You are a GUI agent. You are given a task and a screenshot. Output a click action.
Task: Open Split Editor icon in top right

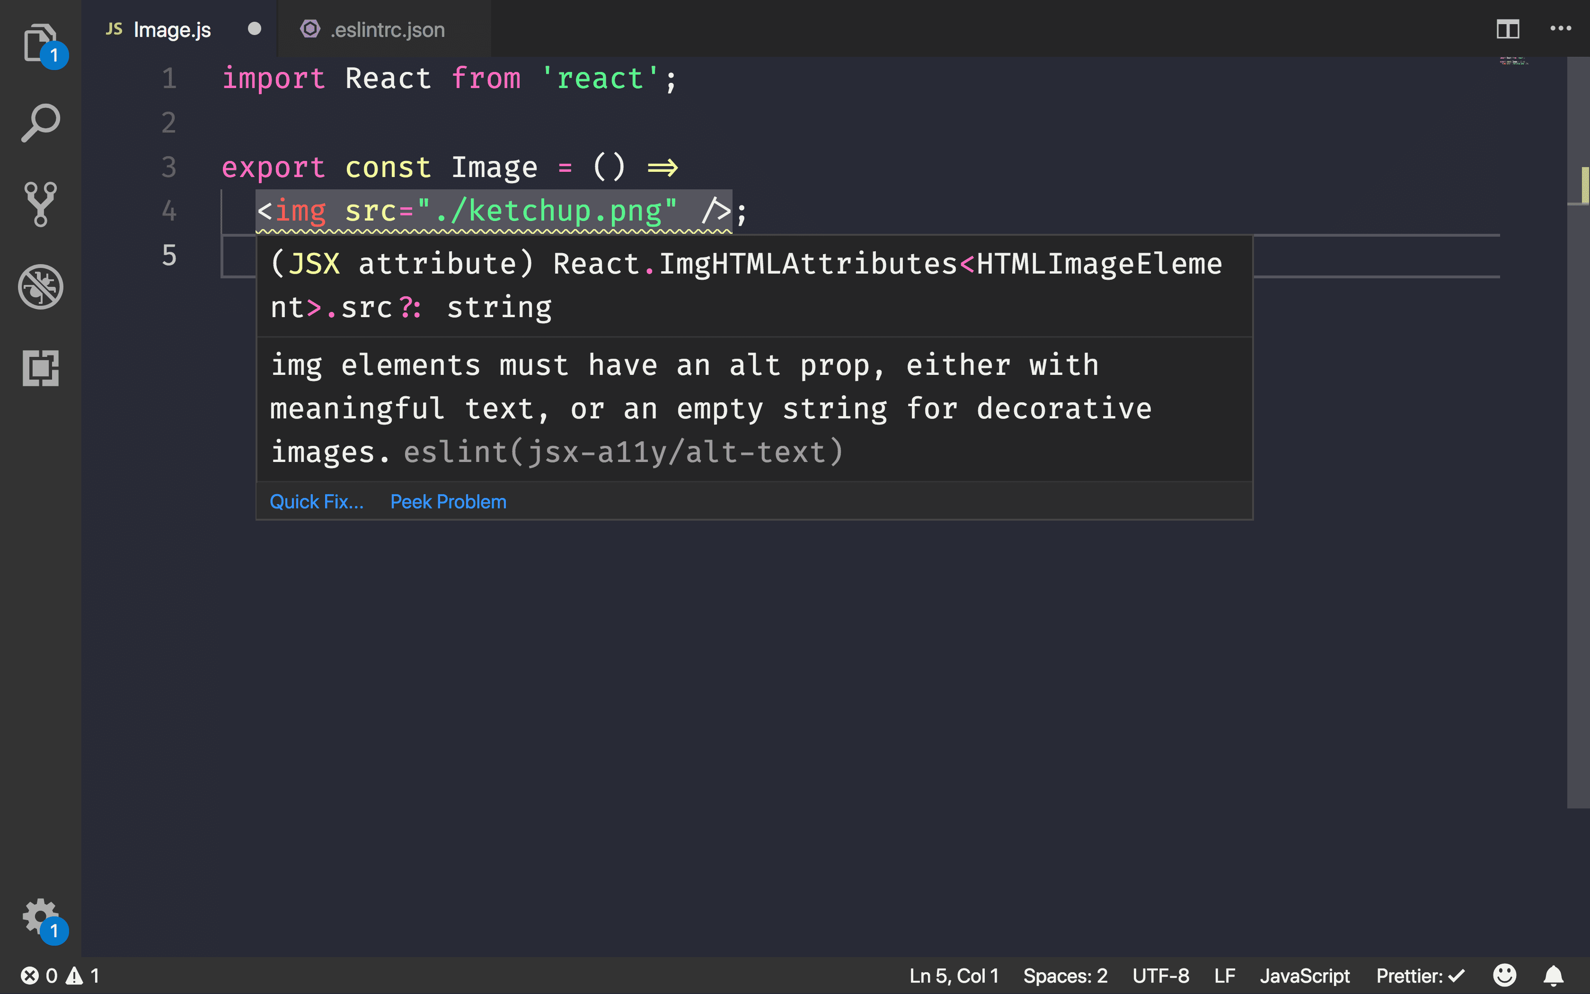coord(1508,27)
